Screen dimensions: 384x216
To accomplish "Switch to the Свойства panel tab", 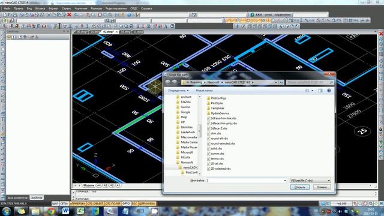I will point(36,197).
